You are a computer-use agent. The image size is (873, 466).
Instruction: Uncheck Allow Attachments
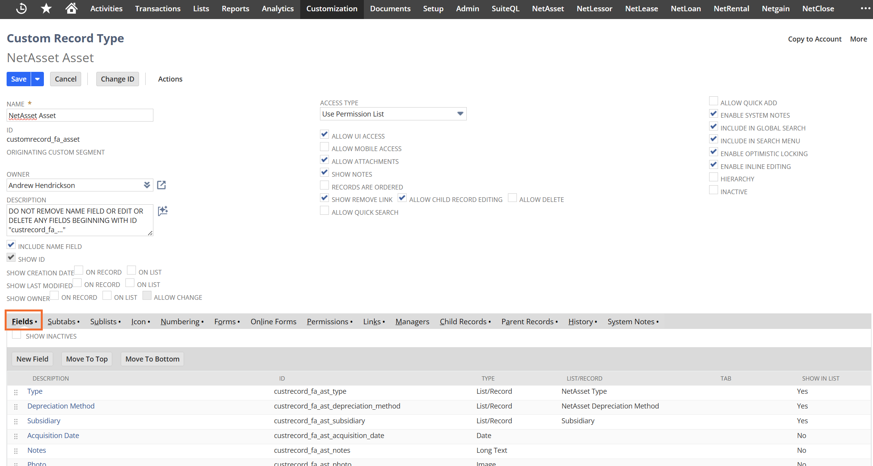(x=324, y=160)
